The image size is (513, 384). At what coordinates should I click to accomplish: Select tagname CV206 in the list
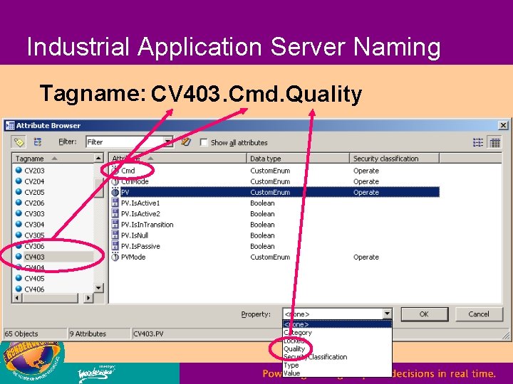(34, 203)
